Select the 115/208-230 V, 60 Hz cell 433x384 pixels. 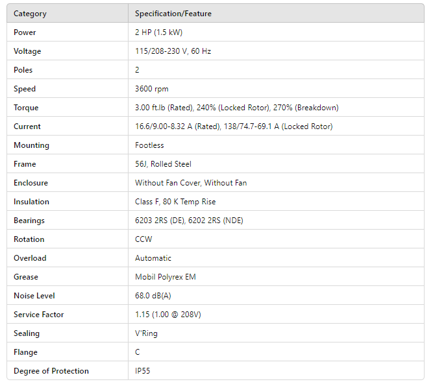point(173,51)
